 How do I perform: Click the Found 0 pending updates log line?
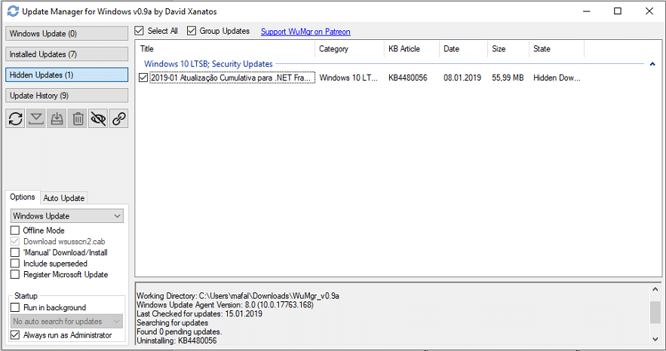180,331
